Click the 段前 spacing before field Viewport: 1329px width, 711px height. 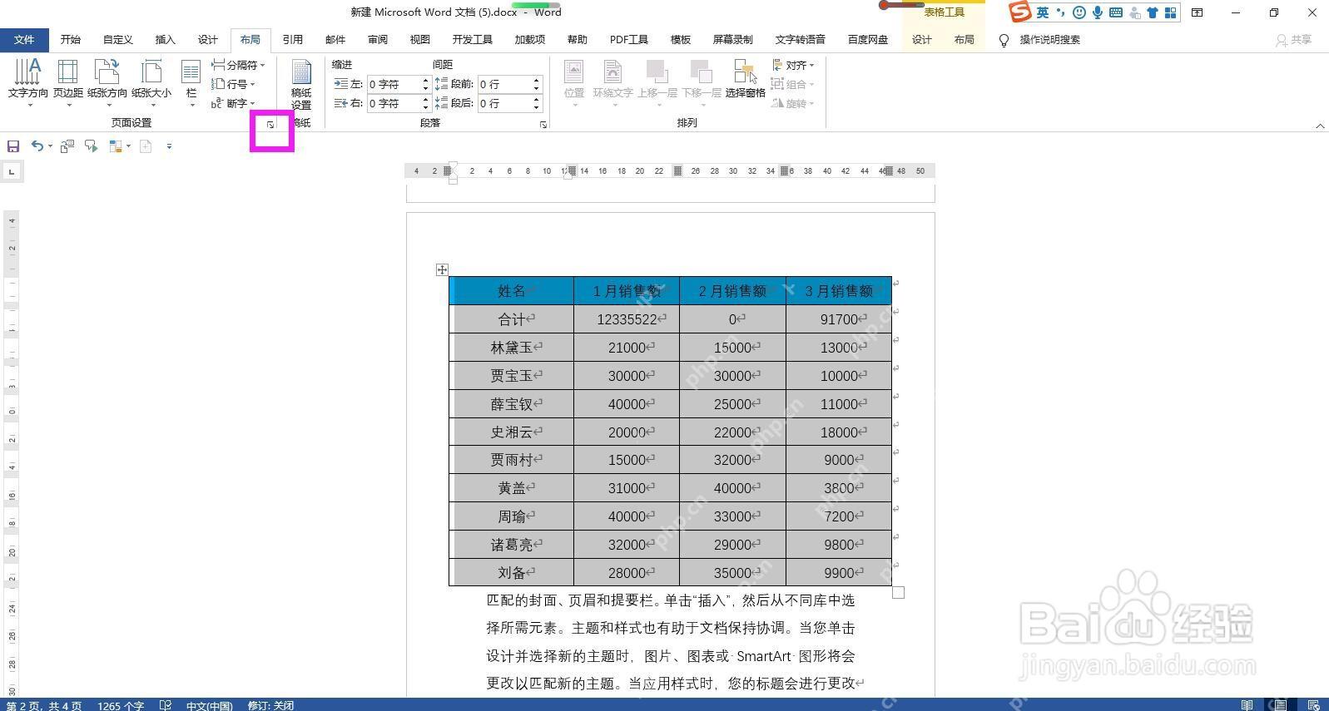tap(504, 84)
